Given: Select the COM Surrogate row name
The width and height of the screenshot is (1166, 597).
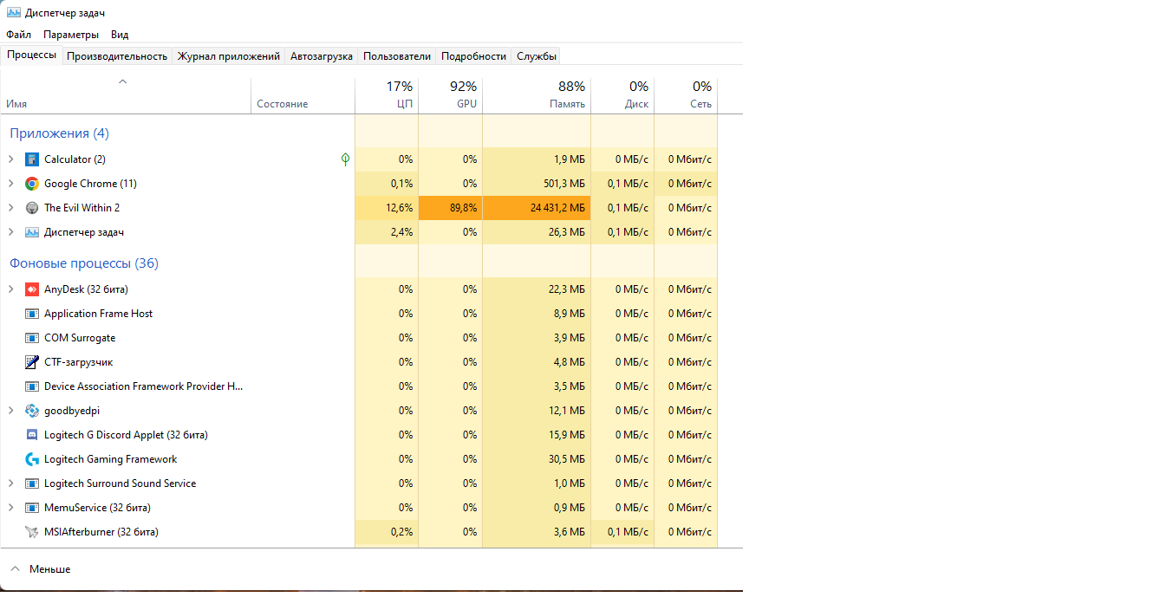Looking at the screenshot, I should 80,338.
